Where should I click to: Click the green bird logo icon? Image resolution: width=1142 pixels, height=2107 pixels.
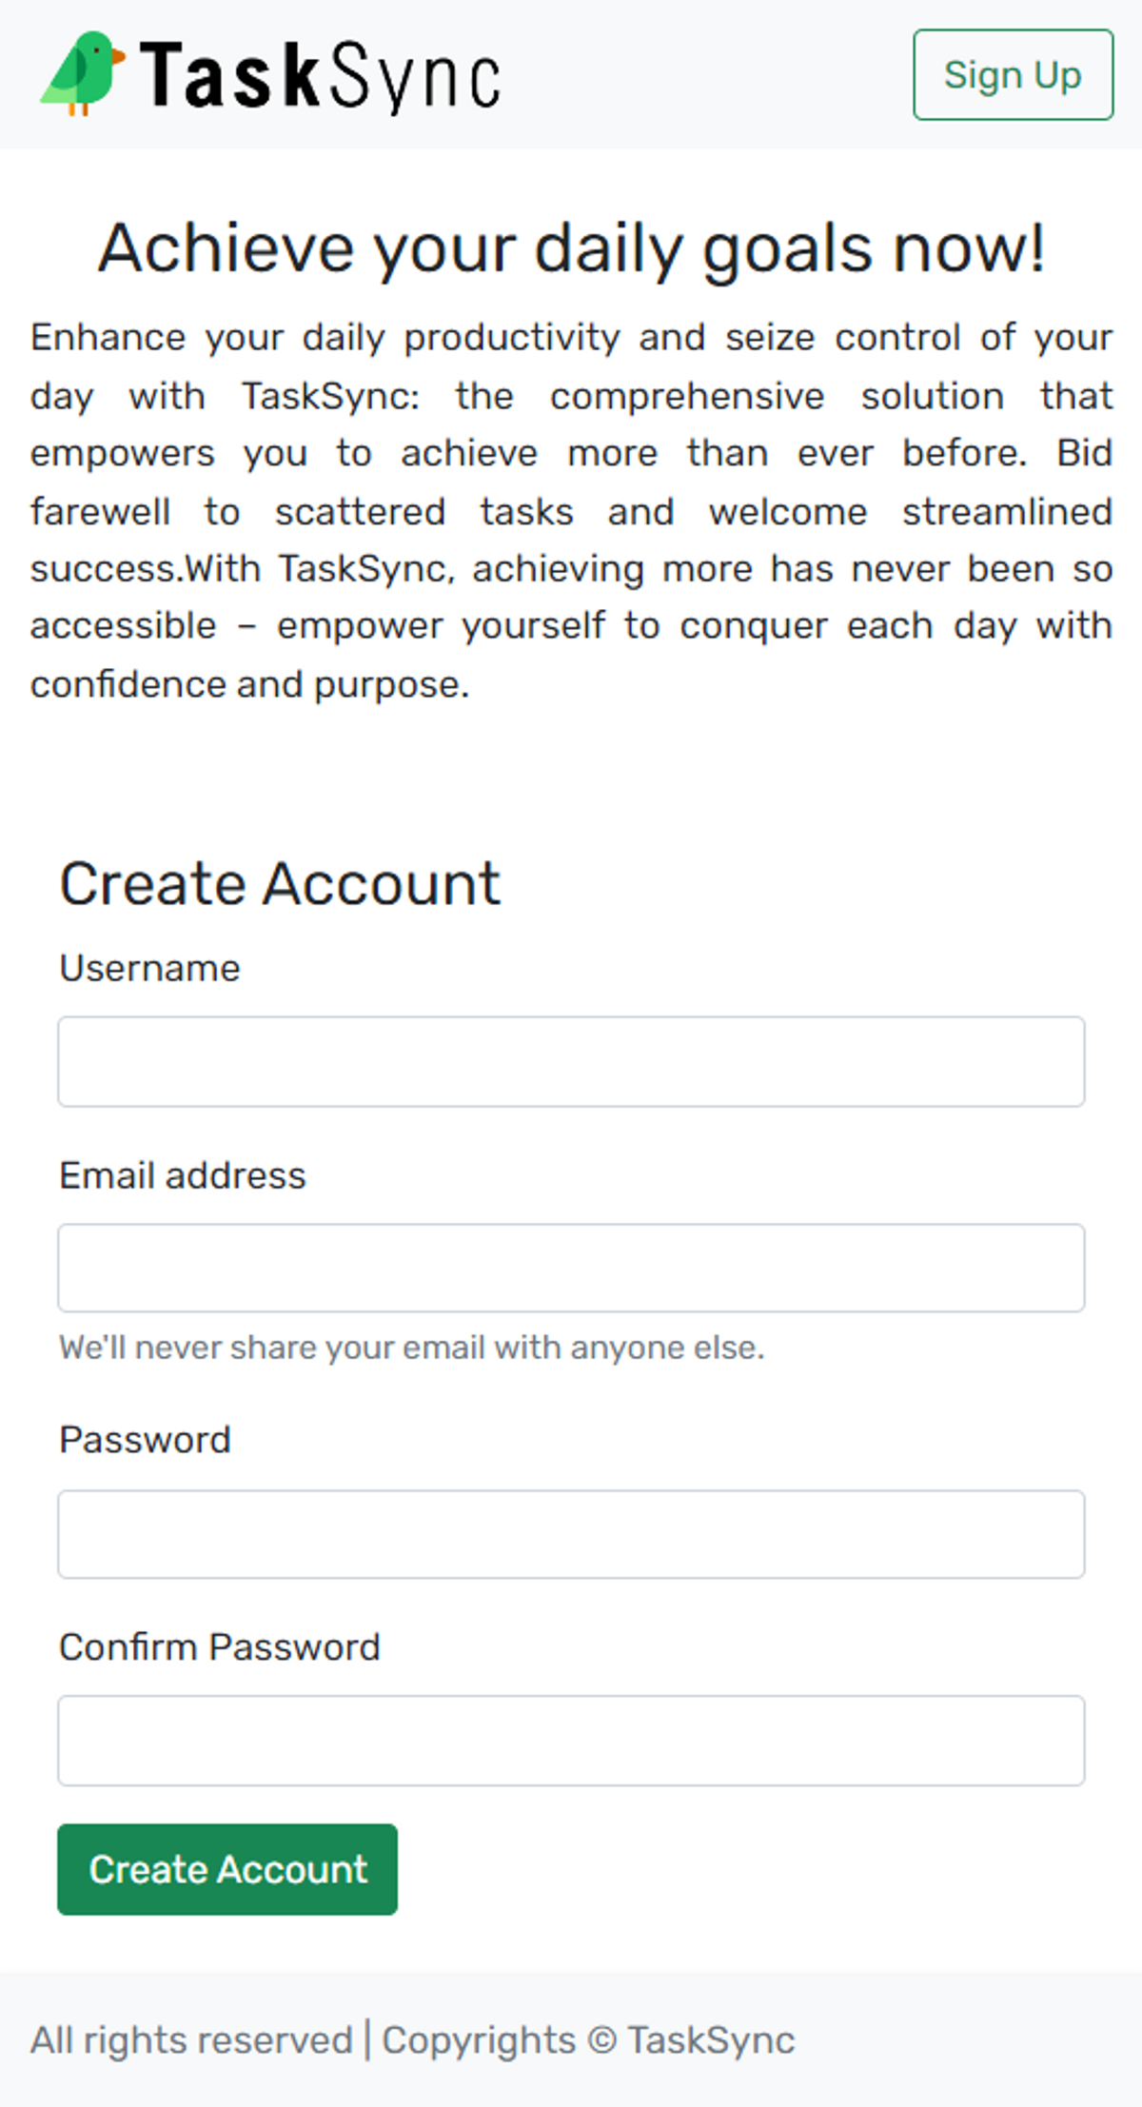tap(83, 73)
